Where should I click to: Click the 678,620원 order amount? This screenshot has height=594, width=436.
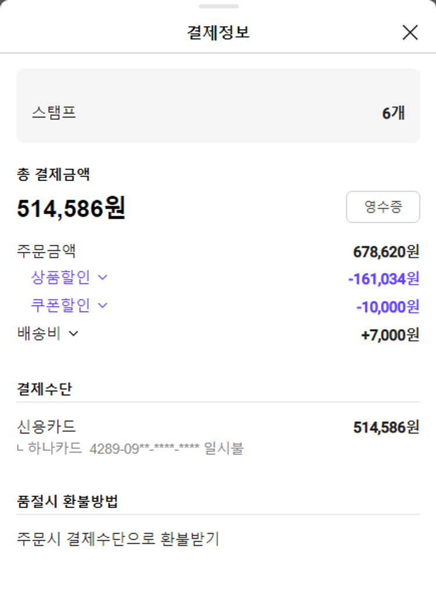386,251
